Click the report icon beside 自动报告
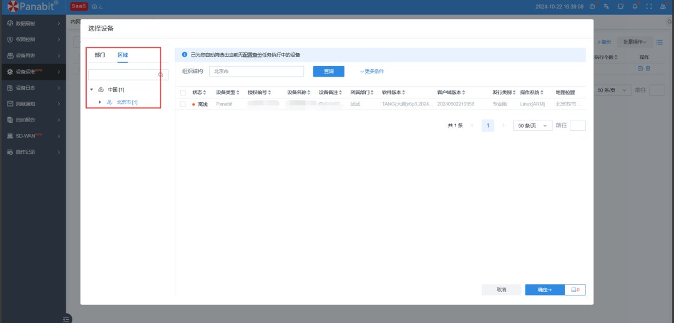 (11, 120)
